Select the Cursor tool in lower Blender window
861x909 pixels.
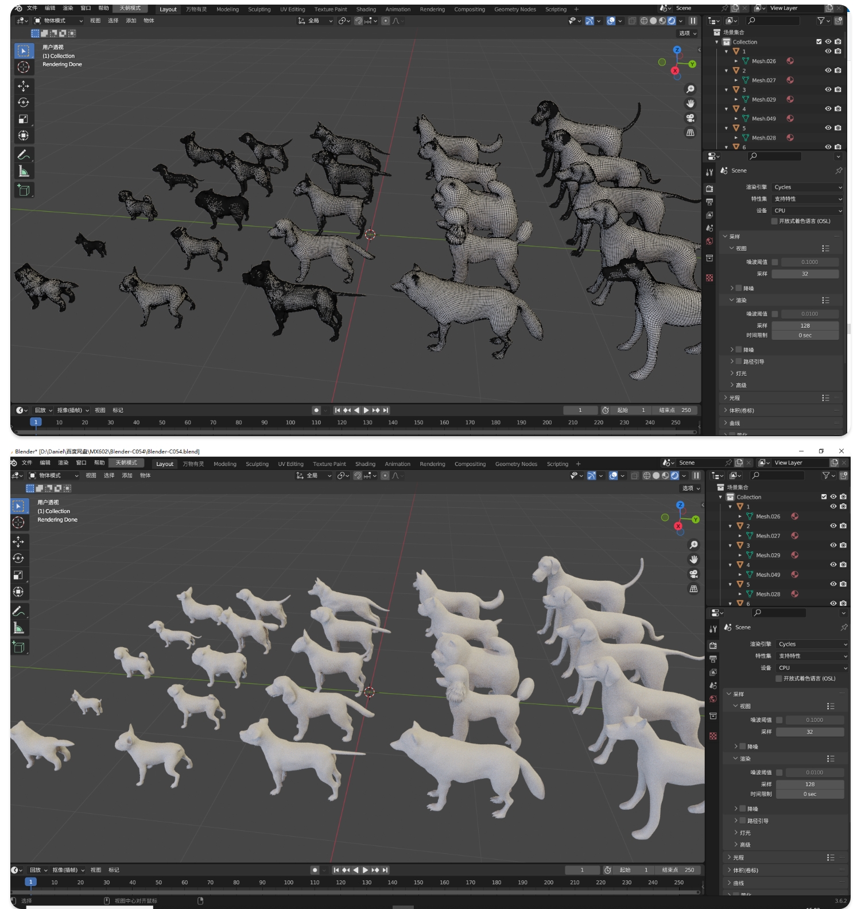pyautogui.click(x=19, y=523)
